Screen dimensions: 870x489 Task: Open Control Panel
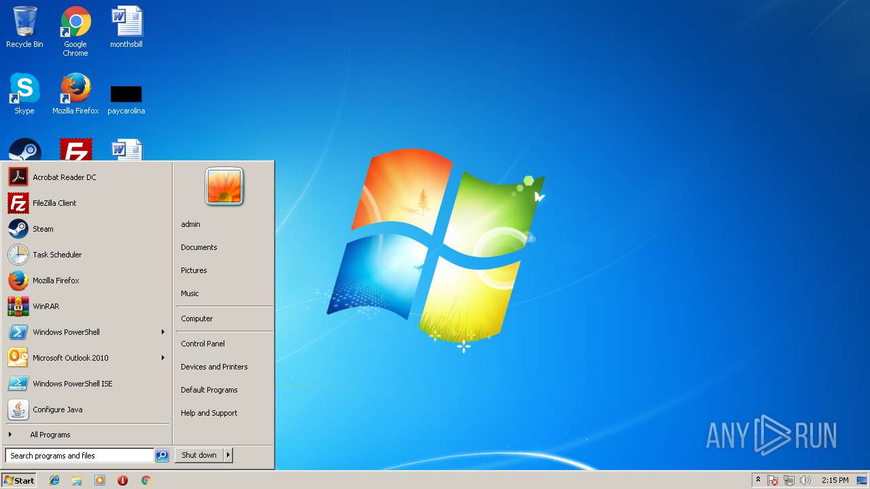pyautogui.click(x=224, y=344)
